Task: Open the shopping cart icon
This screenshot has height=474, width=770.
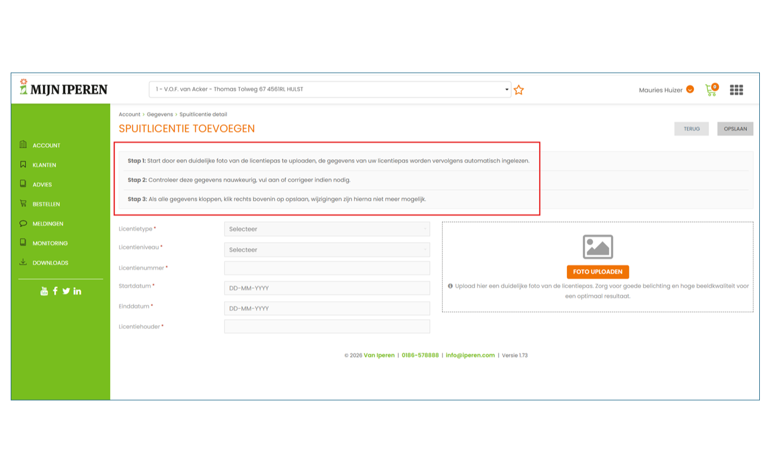Action: click(711, 90)
